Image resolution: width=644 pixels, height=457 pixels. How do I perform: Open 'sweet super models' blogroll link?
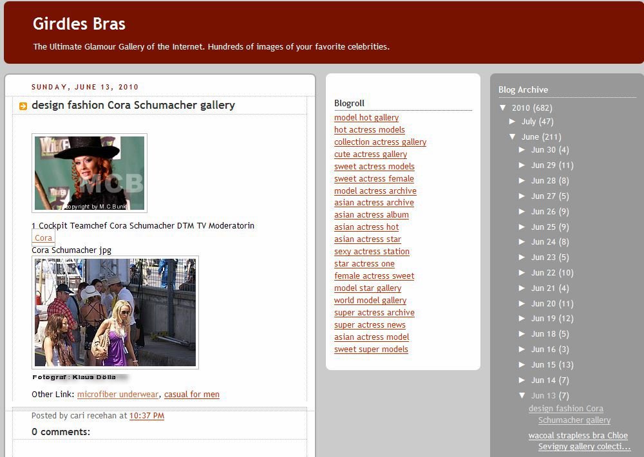click(x=371, y=350)
